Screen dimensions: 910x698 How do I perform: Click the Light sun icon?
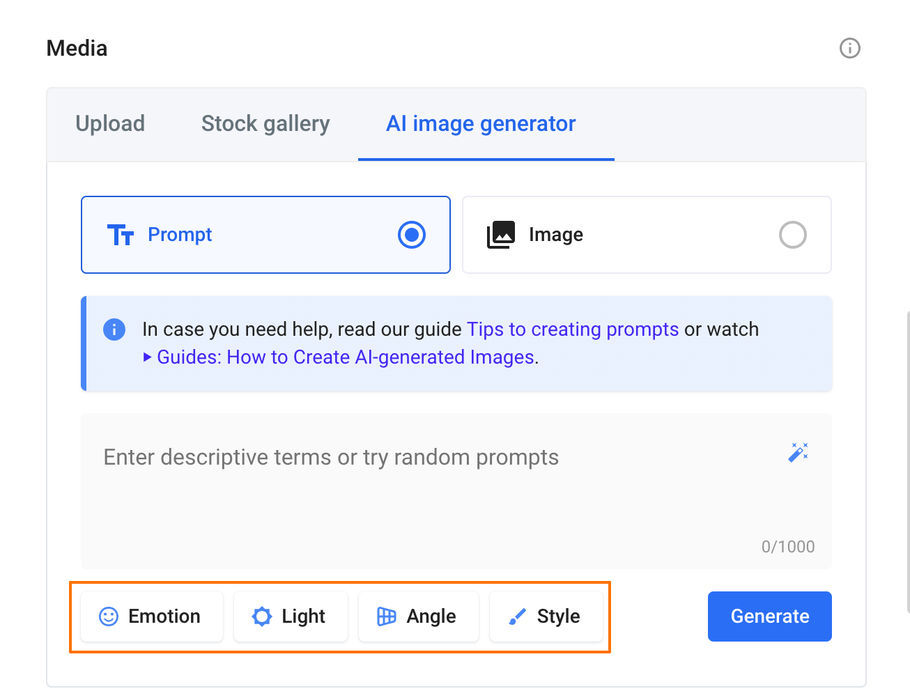[x=262, y=616]
